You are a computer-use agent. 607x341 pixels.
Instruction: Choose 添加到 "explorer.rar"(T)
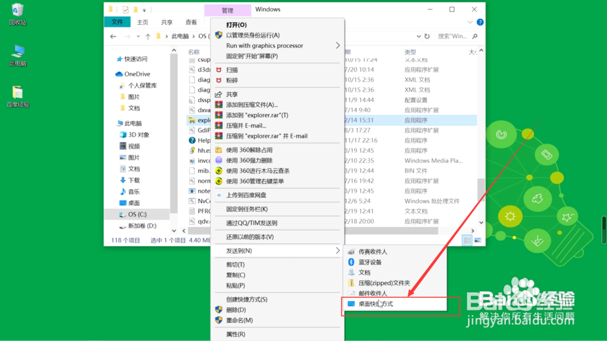click(277, 115)
